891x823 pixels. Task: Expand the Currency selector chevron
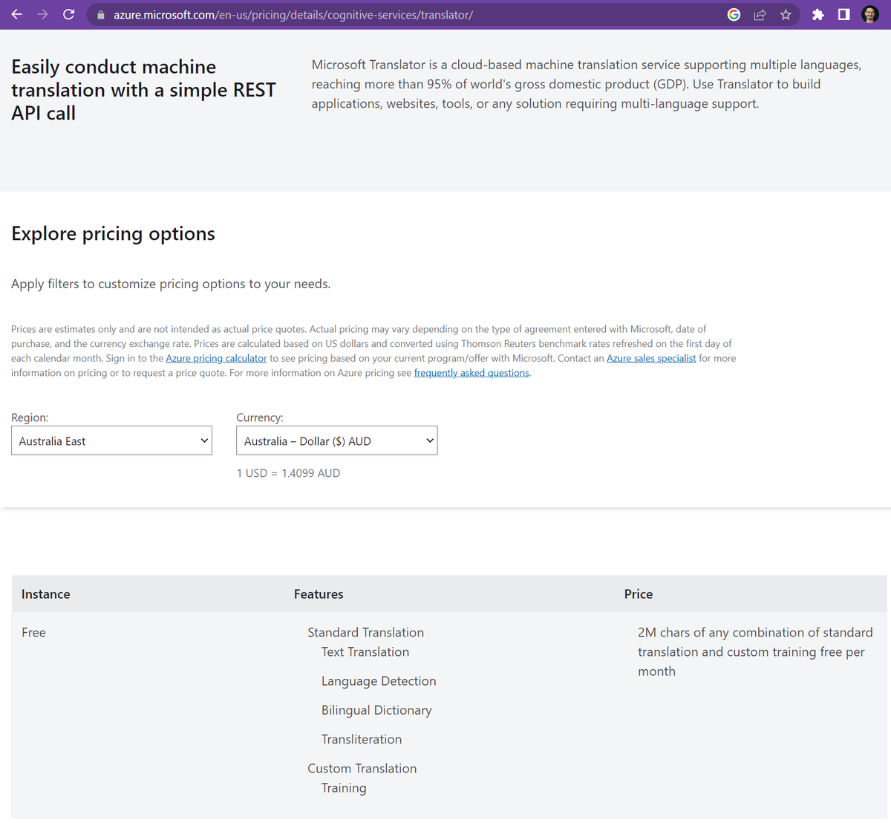pos(428,440)
